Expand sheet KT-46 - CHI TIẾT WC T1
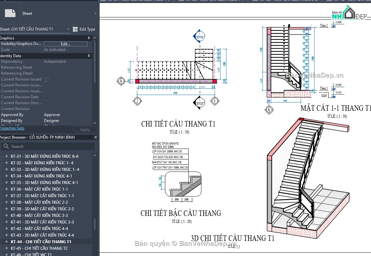The image size is (371, 256). coord(6,255)
